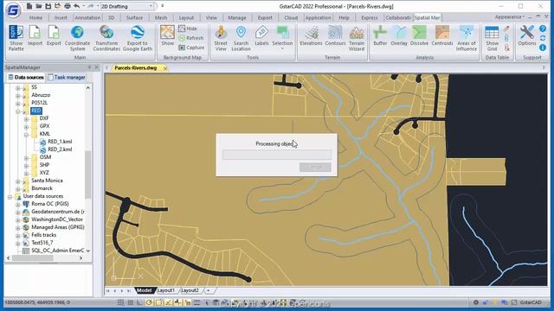Image resolution: width=554 pixels, height=311 pixels.
Task: Capture the background map
Action: coord(191,48)
